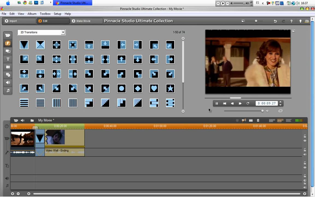Open the View menu
Viewport: 315px width, 197px height.
point(21,14)
